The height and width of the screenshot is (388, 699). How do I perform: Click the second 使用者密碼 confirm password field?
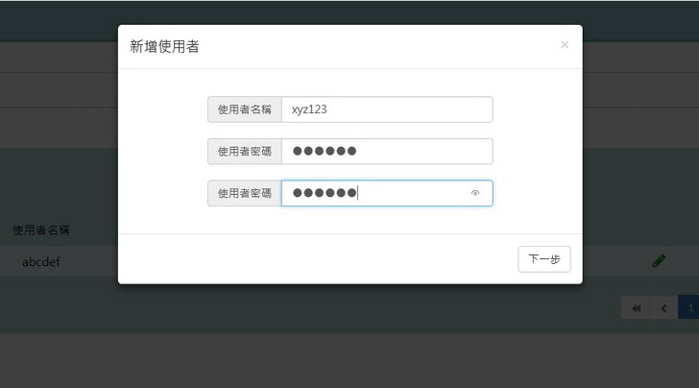[387, 193]
